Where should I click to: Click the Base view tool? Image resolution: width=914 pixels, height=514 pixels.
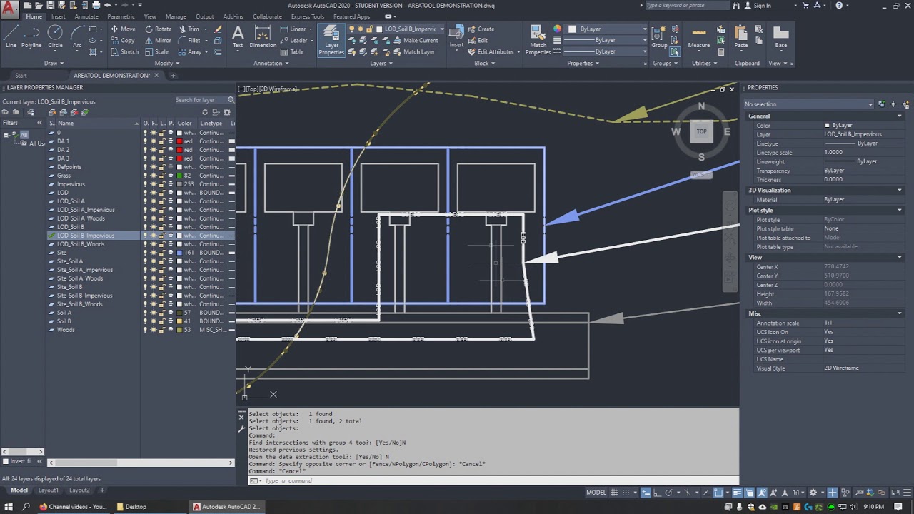coord(781,37)
